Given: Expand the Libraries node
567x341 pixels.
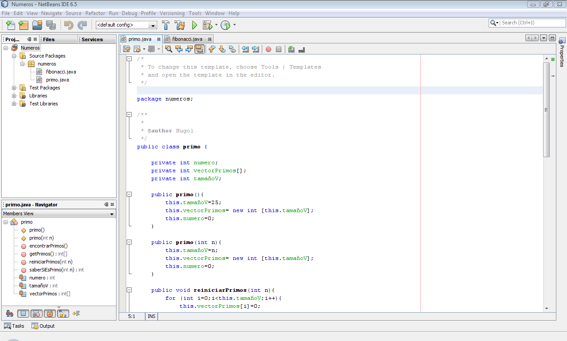Looking at the screenshot, I should [14, 95].
